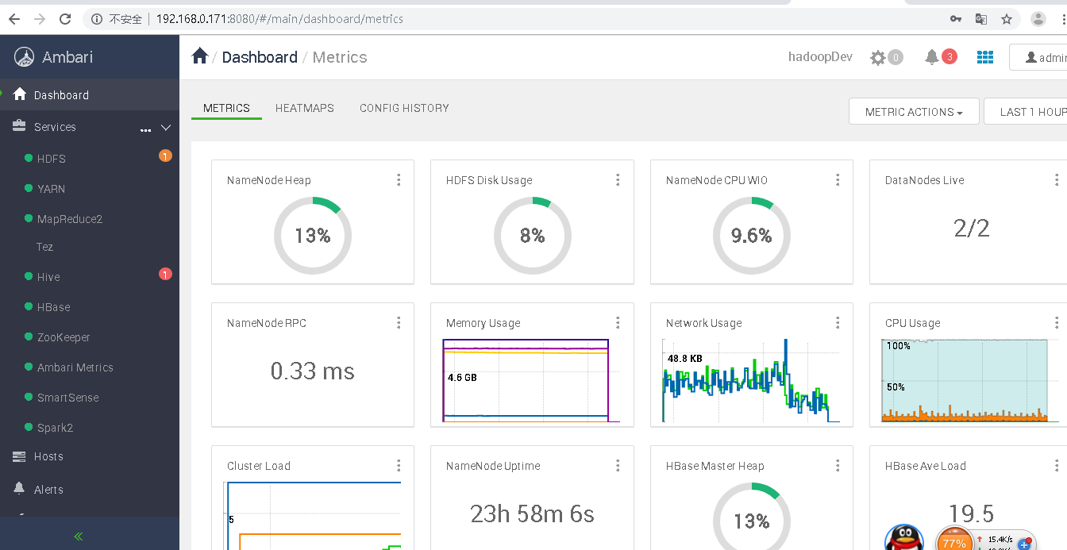Open Memory Usage widget menu dots

click(x=618, y=322)
